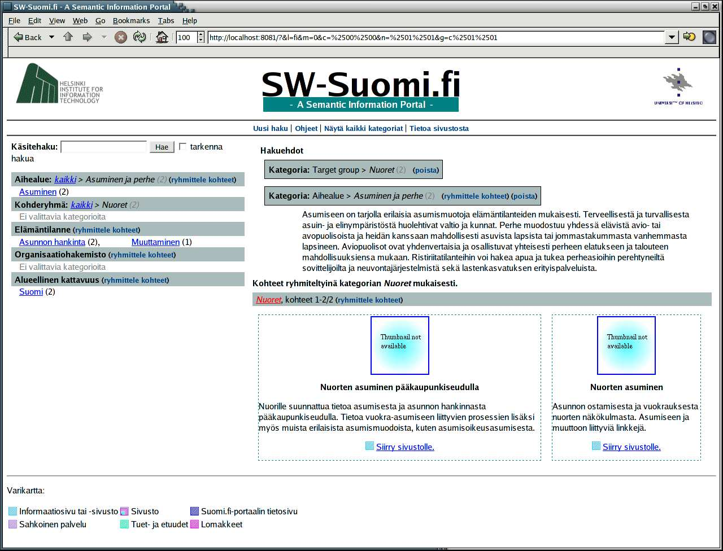Click the URL address bar

(435, 37)
